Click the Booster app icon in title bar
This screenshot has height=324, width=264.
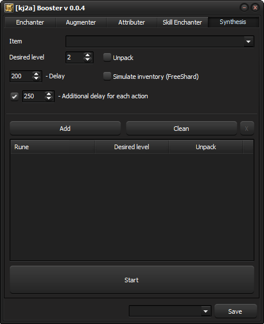click(9, 8)
